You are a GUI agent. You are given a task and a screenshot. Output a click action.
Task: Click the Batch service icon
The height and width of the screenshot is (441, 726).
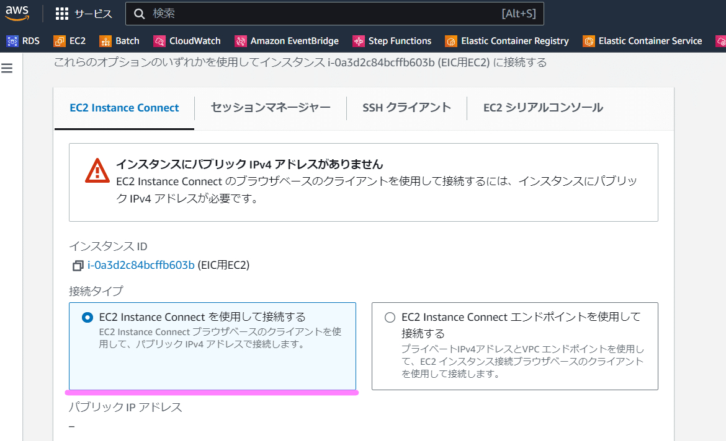(x=105, y=41)
